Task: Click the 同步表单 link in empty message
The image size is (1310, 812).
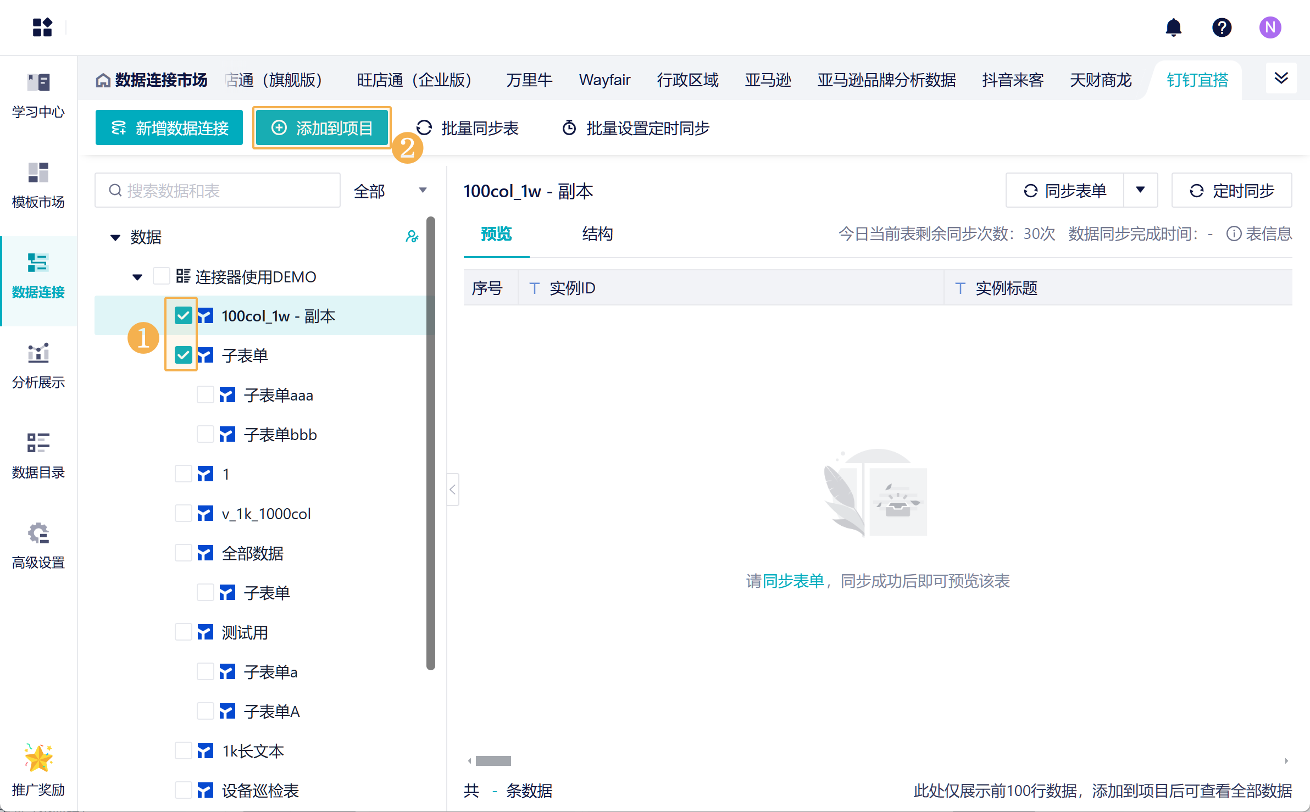Action: [x=793, y=581]
